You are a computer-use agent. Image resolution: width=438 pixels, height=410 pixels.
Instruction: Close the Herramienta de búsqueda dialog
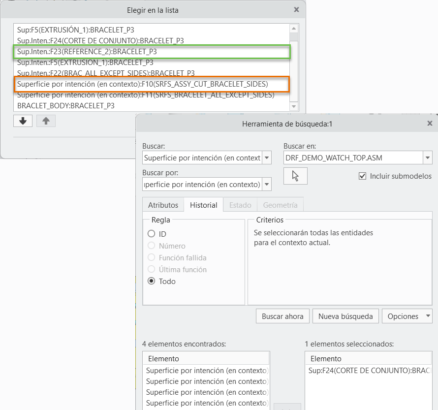(430, 124)
